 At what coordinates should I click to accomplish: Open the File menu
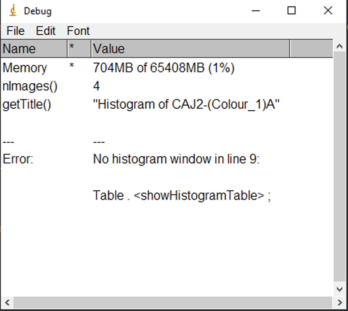click(15, 31)
